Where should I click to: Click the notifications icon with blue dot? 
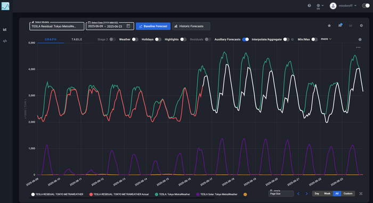[x=340, y=26]
